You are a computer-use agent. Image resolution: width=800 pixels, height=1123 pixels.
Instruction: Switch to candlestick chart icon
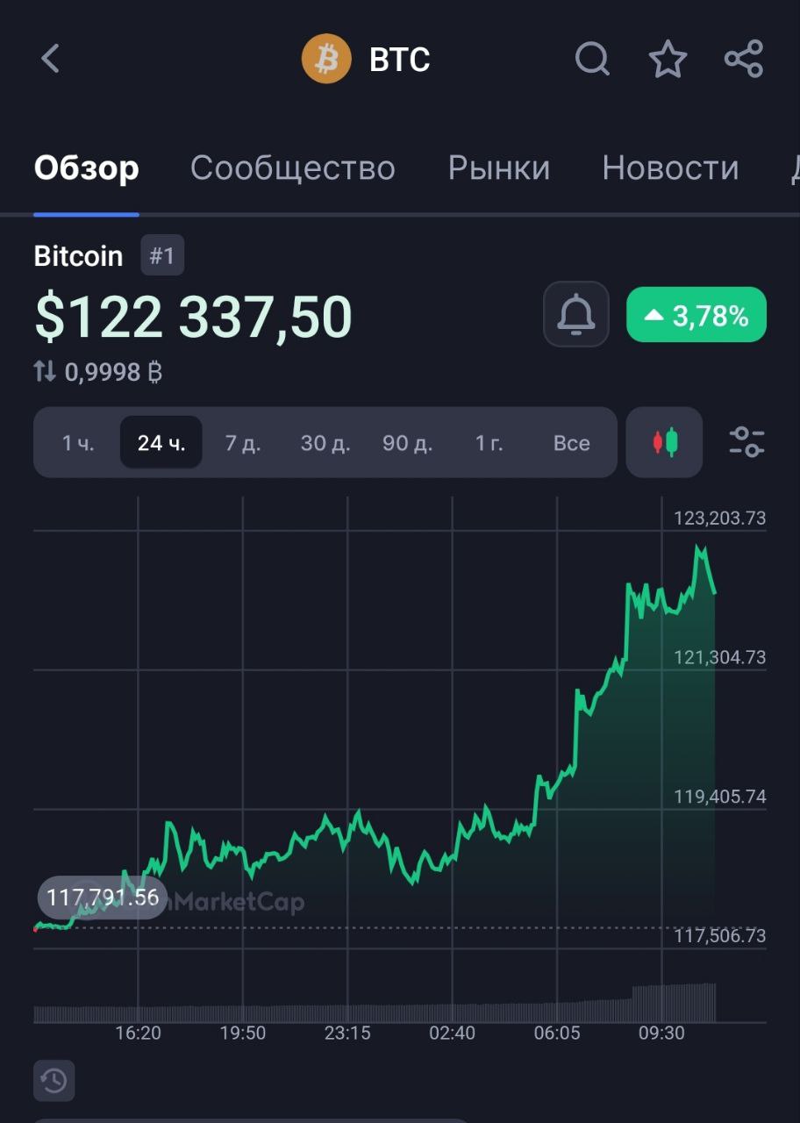(665, 442)
